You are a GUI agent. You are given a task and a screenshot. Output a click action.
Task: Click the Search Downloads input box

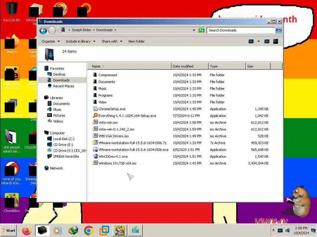pos(241,30)
